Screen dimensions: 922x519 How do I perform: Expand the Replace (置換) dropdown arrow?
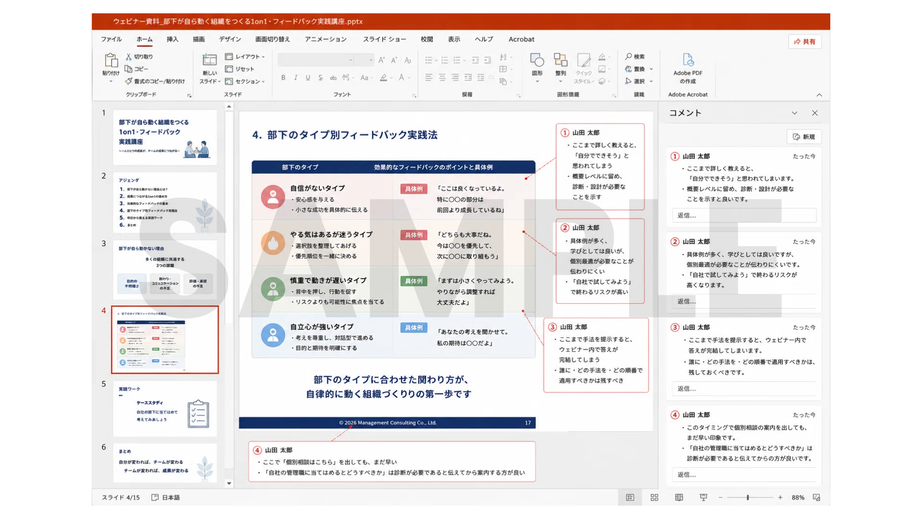click(x=651, y=69)
